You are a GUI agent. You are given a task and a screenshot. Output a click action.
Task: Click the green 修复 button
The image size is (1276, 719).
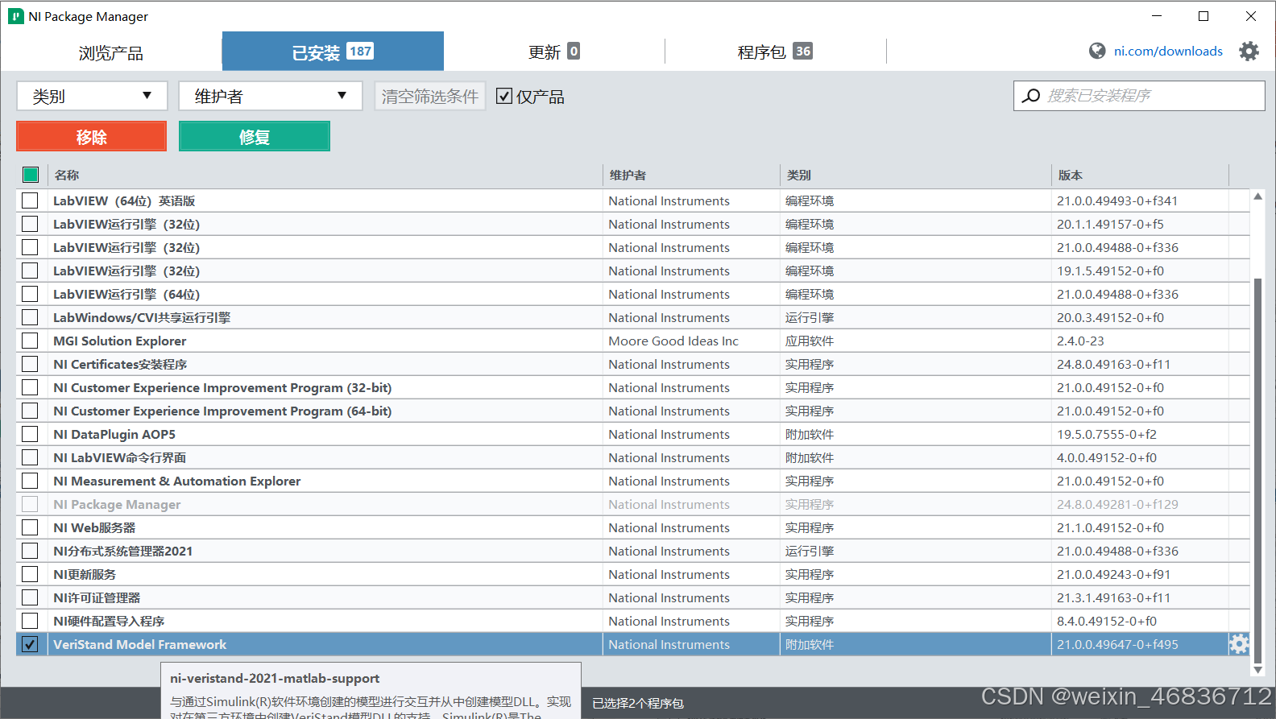click(x=255, y=136)
